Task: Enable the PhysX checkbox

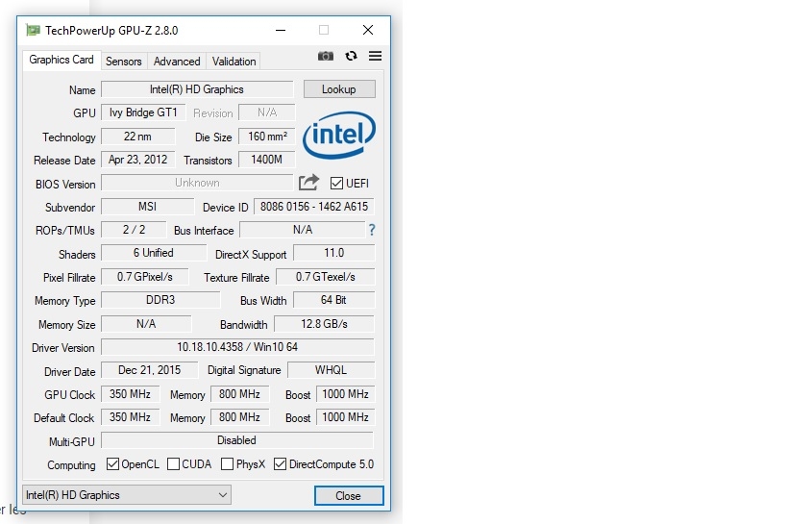Action: (228, 465)
